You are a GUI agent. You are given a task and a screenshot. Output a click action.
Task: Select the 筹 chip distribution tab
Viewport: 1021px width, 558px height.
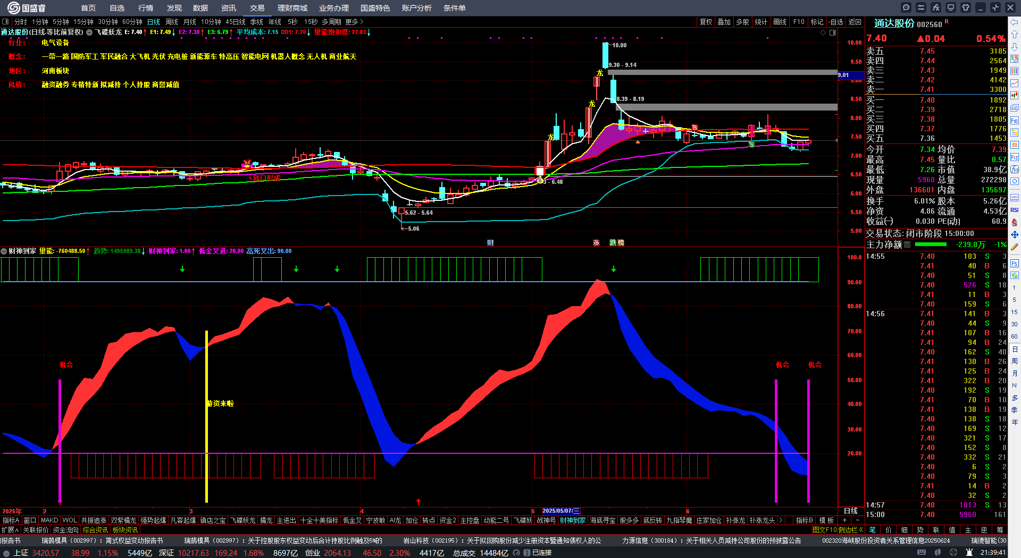click(x=1000, y=530)
